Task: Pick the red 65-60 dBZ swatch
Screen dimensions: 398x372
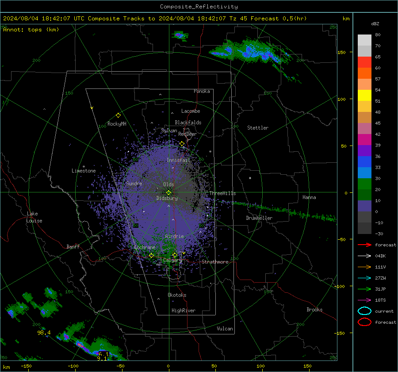Action: click(364, 62)
